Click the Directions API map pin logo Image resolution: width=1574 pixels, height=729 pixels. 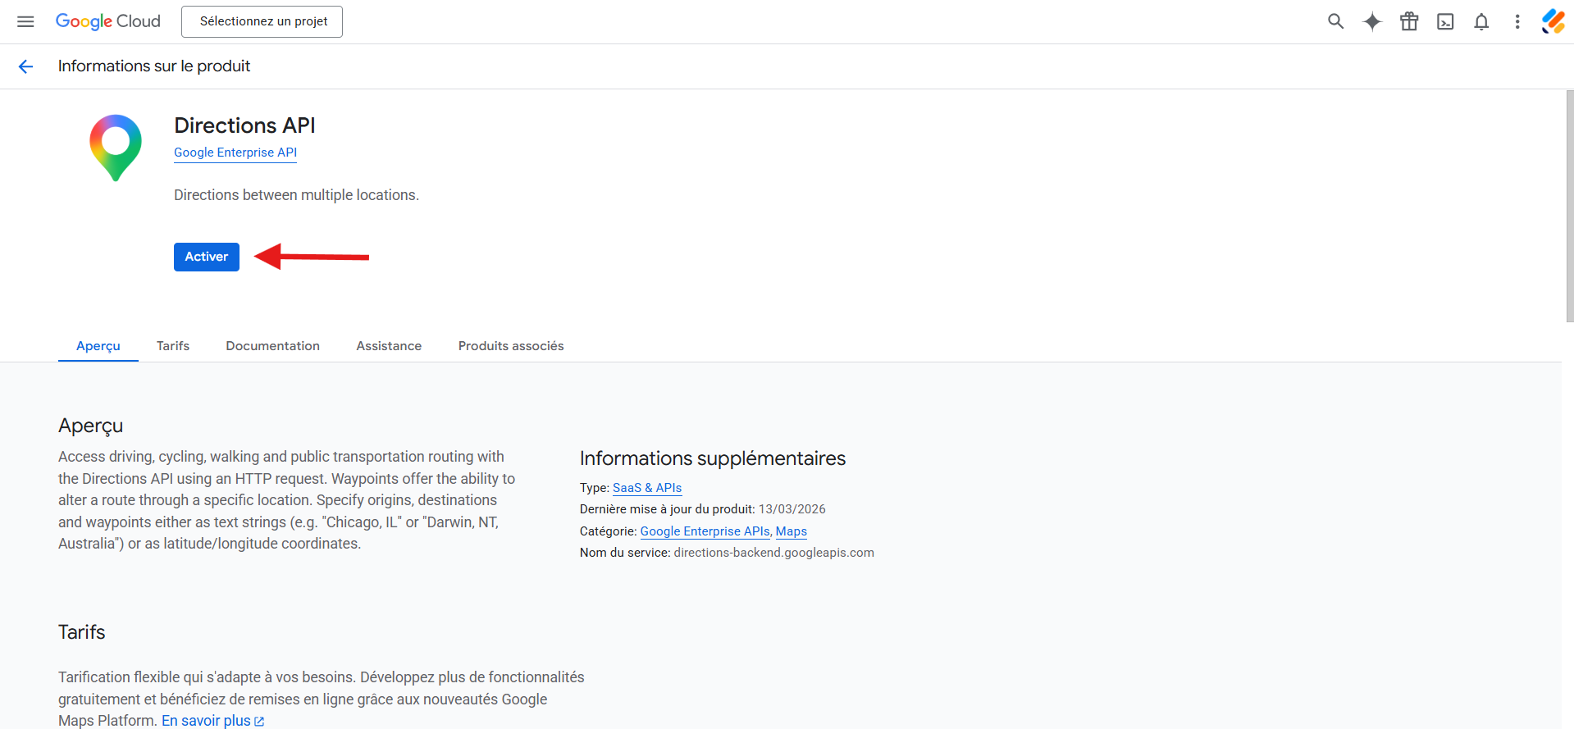pos(116,148)
